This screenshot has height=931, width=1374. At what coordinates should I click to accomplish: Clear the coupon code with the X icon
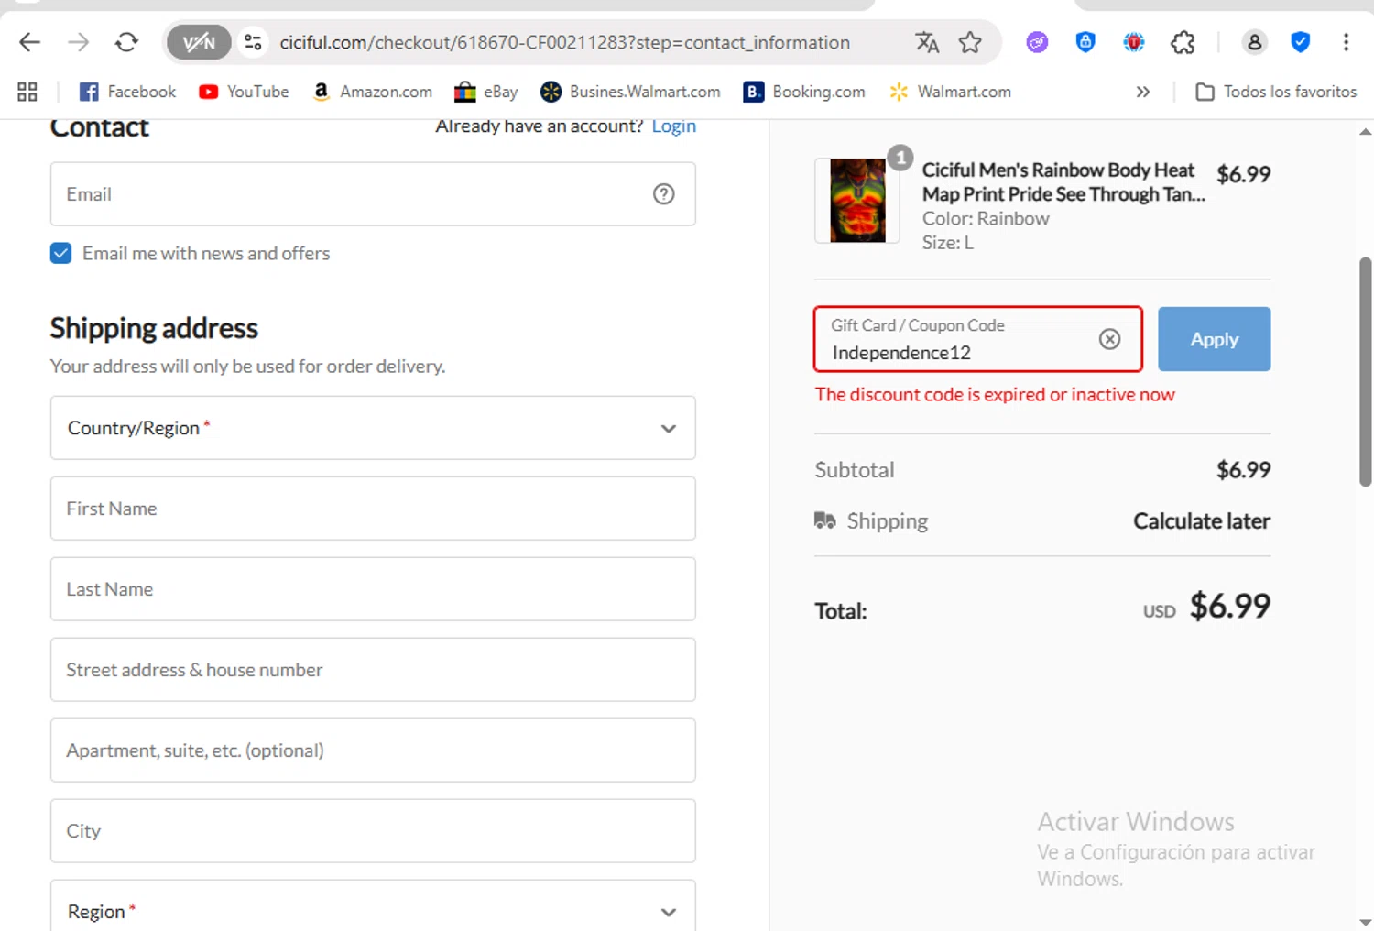(x=1109, y=339)
